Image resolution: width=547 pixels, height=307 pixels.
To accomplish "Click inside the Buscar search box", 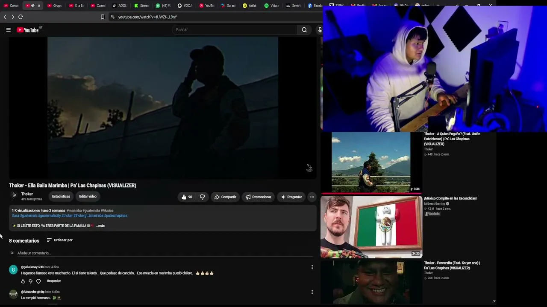I will coord(235,30).
